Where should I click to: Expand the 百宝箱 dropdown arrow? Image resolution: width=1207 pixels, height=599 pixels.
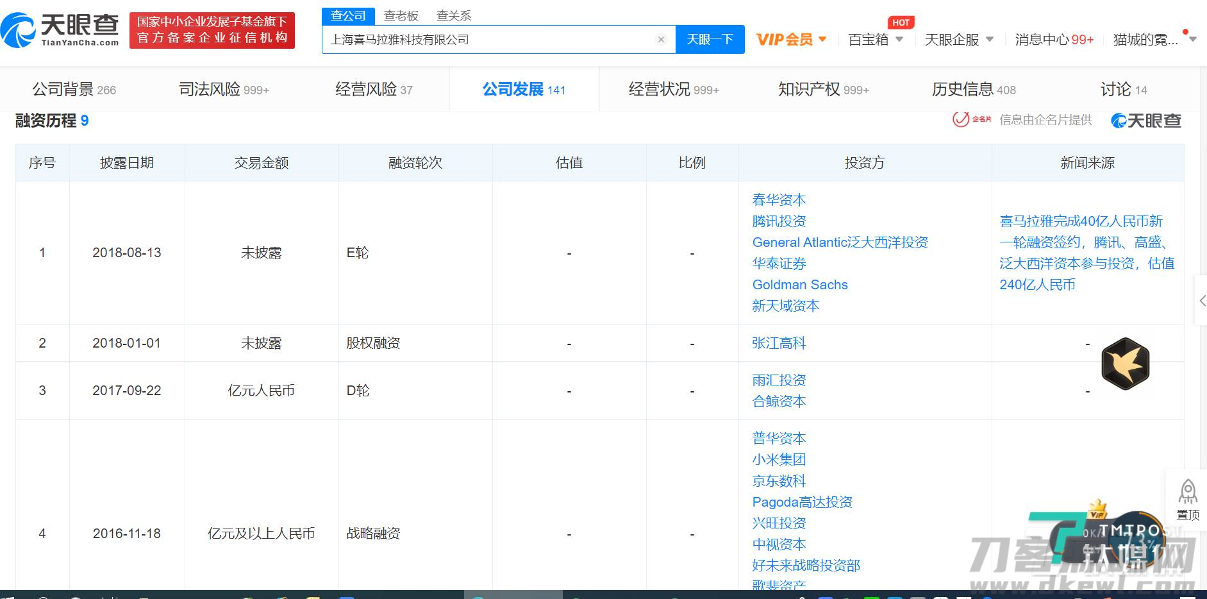(899, 39)
